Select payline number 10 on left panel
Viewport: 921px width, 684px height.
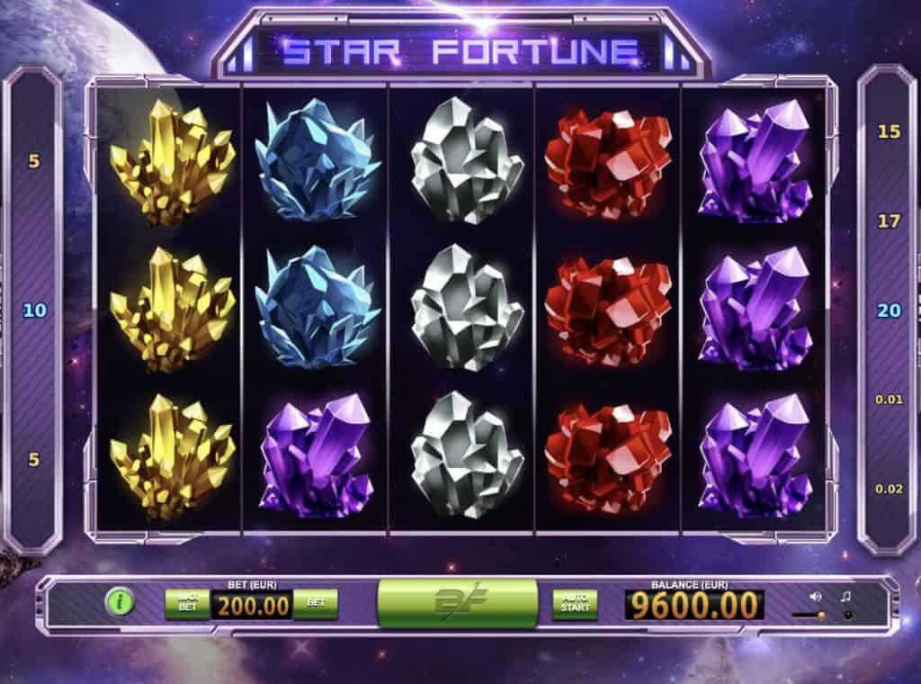[35, 310]
